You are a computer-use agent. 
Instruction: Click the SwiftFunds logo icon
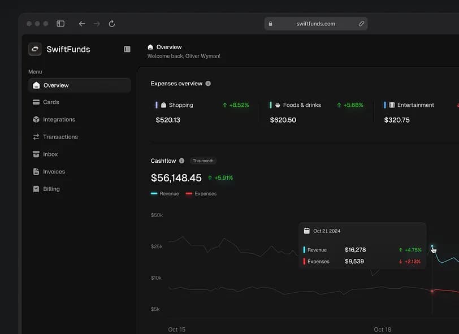(x=35, y=49)
